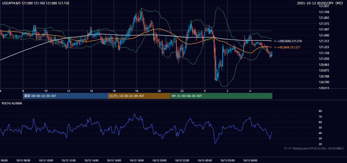Click hour label 22 under the price chart
The width and height of the screenshot is (347, 163).
tap(182, 91)
